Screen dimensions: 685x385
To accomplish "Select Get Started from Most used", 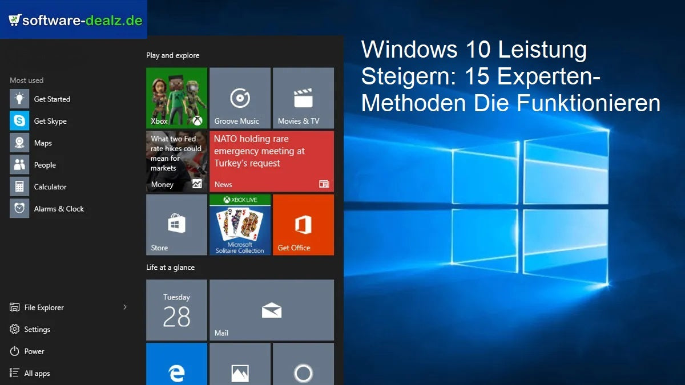I will [53, 99].
